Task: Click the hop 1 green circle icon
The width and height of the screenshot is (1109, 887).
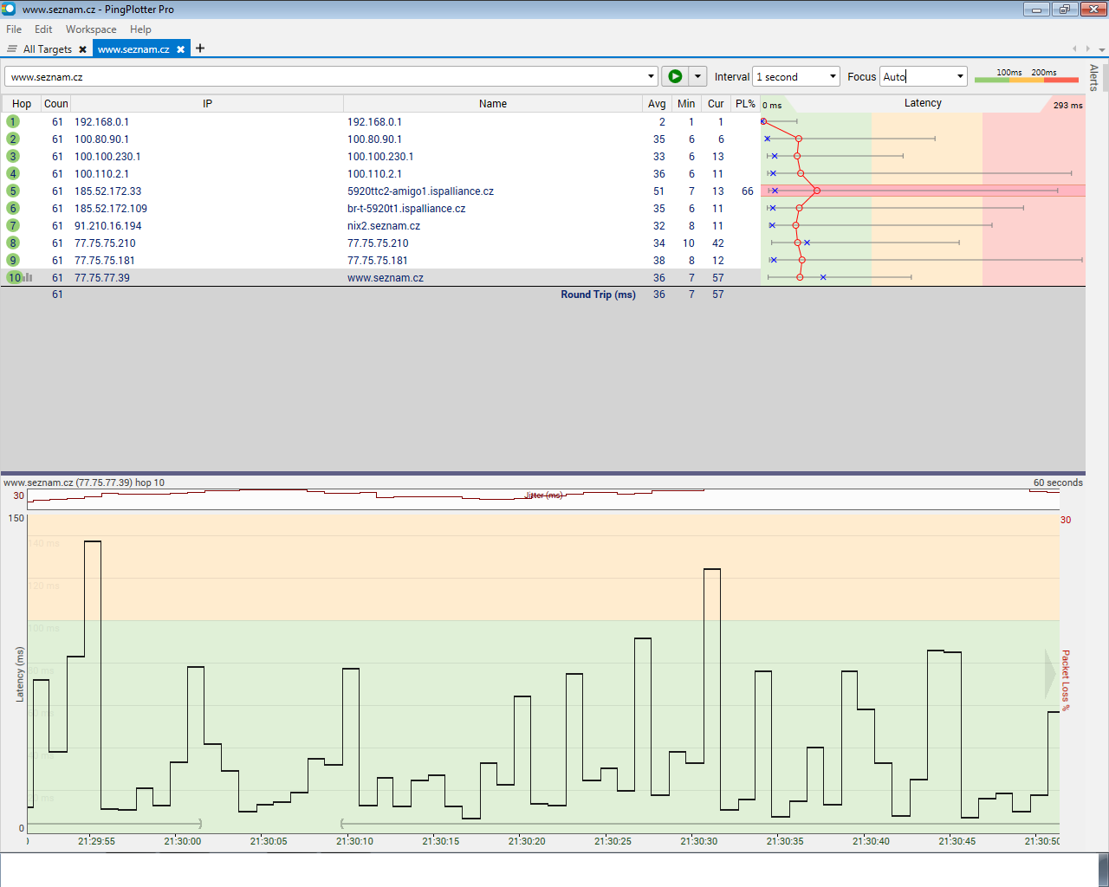Action: [x=13, y=122]
